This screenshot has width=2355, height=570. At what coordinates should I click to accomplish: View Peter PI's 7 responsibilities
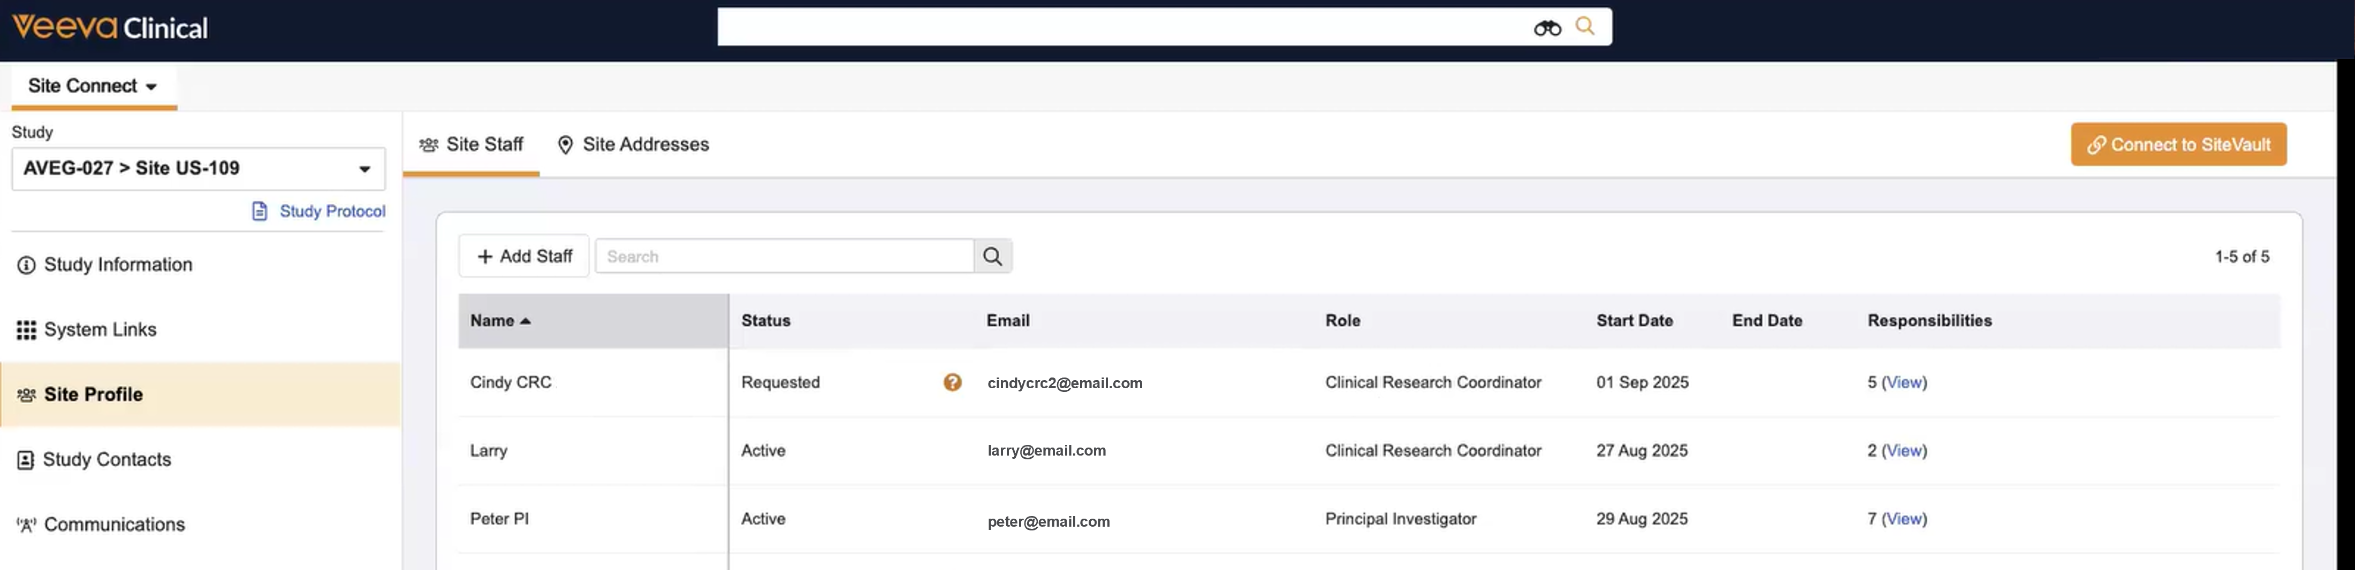tap(1903, 519)
